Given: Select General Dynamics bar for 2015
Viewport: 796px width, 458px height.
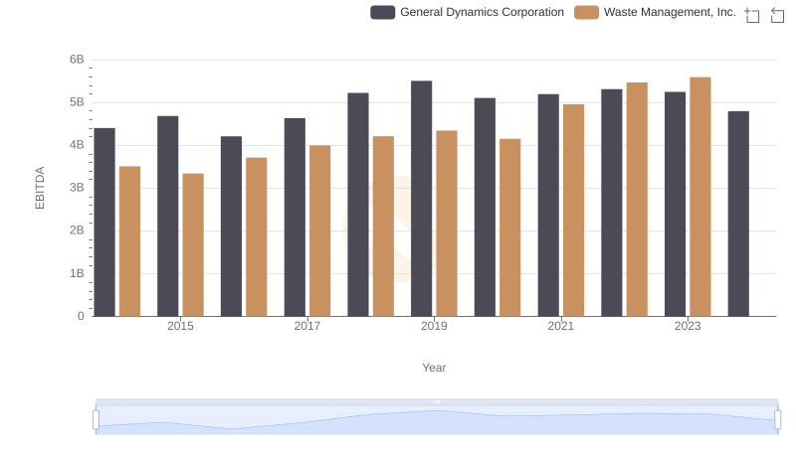Looking at the screenshot, I should coord(168,217).
